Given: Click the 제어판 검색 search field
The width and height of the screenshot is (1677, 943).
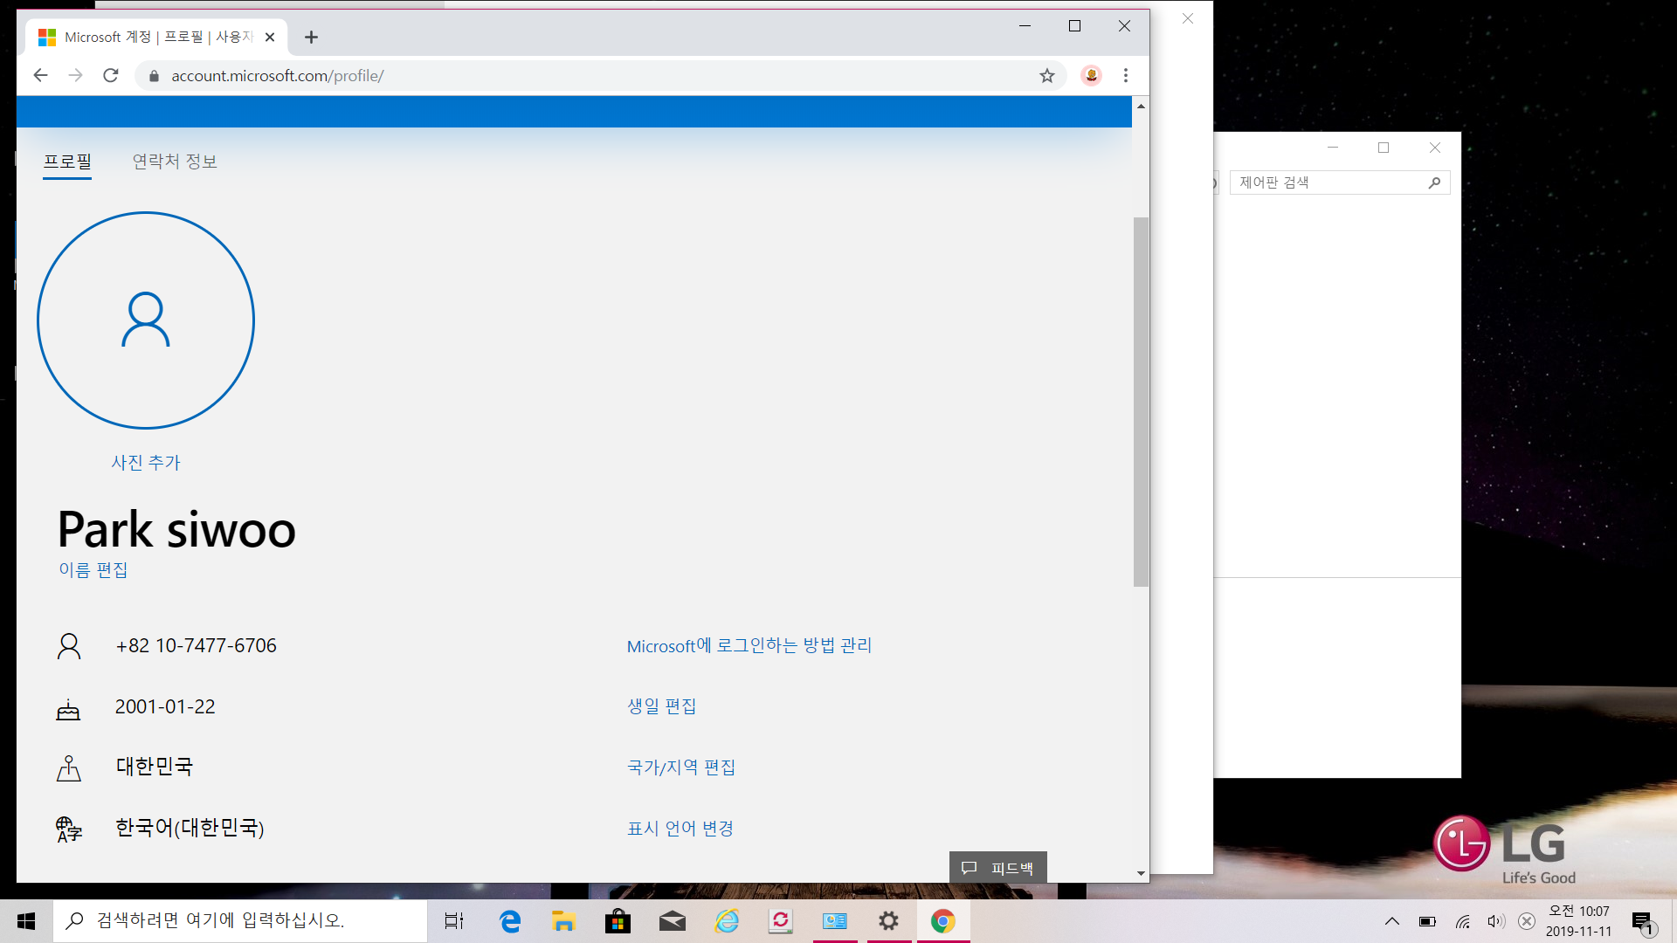Looking at the screenshot, I should [x=1329, y=182].
